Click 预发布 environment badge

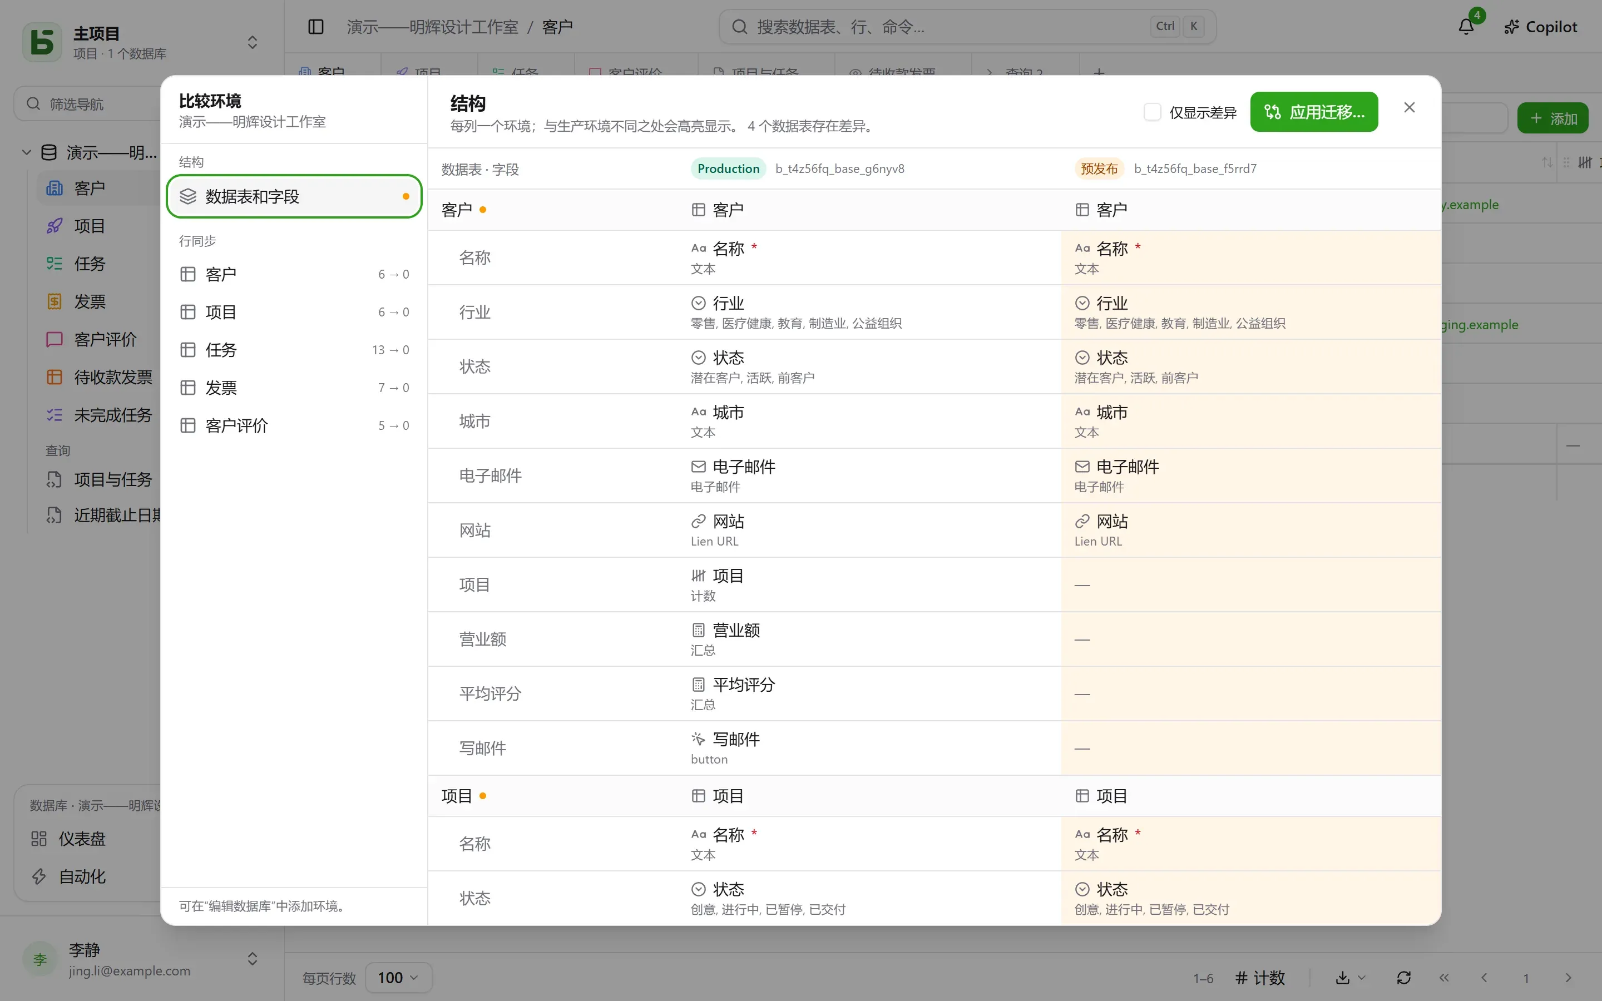1099,168
